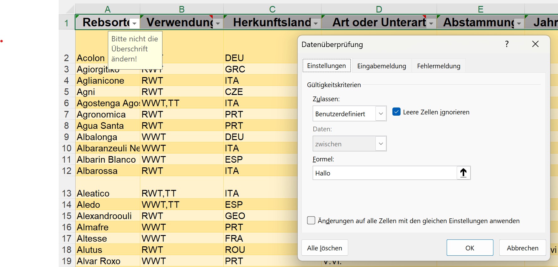The height and width of the screenshot is (267, 558).
Task: Toggle Leere Zellen ignorieren checkbox
Action: [x=396, y=112]
